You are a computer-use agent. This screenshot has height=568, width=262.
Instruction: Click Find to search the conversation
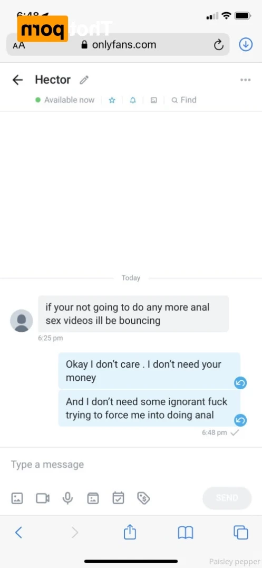184,100
